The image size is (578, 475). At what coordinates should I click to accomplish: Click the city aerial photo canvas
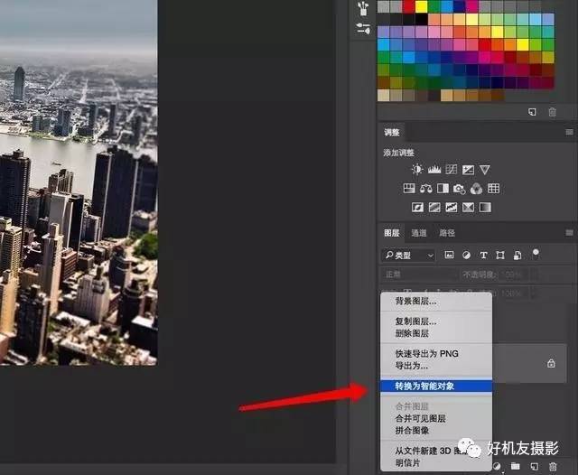click(79, 182)
